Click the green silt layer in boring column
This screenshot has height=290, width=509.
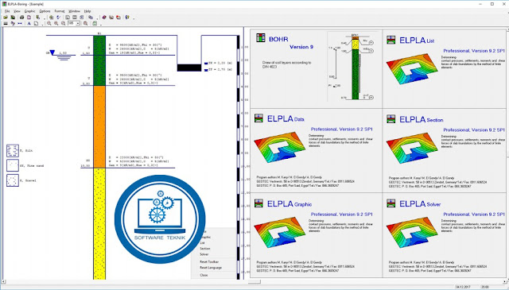point(99,60)
